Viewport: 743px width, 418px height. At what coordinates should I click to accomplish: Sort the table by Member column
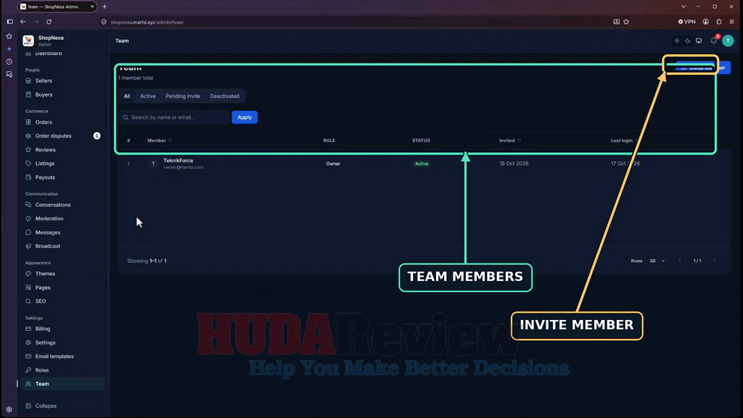160,140
